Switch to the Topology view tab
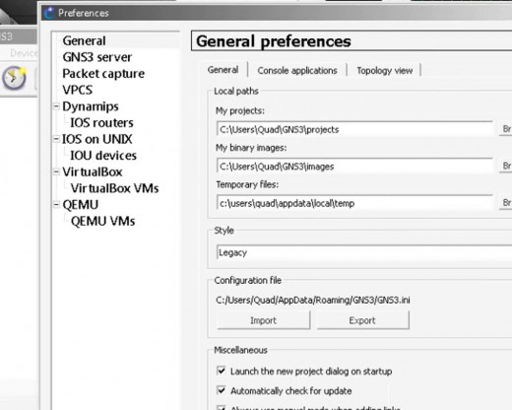 385,70
